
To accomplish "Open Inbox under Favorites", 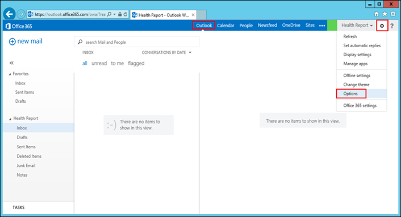I will [x=20, y=83].
